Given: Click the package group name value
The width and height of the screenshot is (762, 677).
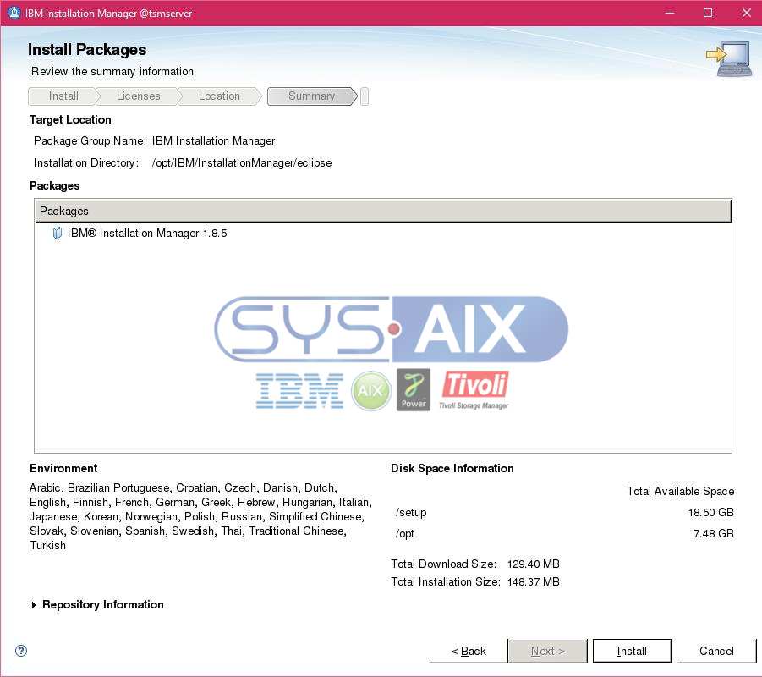Looking at the screenshot, I should tap(213, 141).
